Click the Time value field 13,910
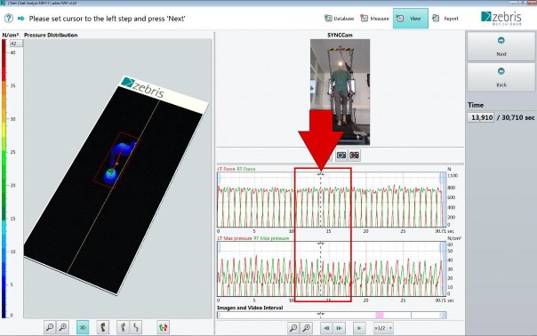Image resolution: width=537 pixels, height=336 pixels. click(x=481, y=117)
